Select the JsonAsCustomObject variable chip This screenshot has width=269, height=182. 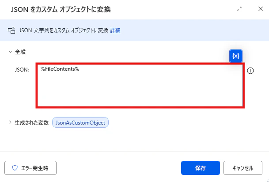coord(80,122)
